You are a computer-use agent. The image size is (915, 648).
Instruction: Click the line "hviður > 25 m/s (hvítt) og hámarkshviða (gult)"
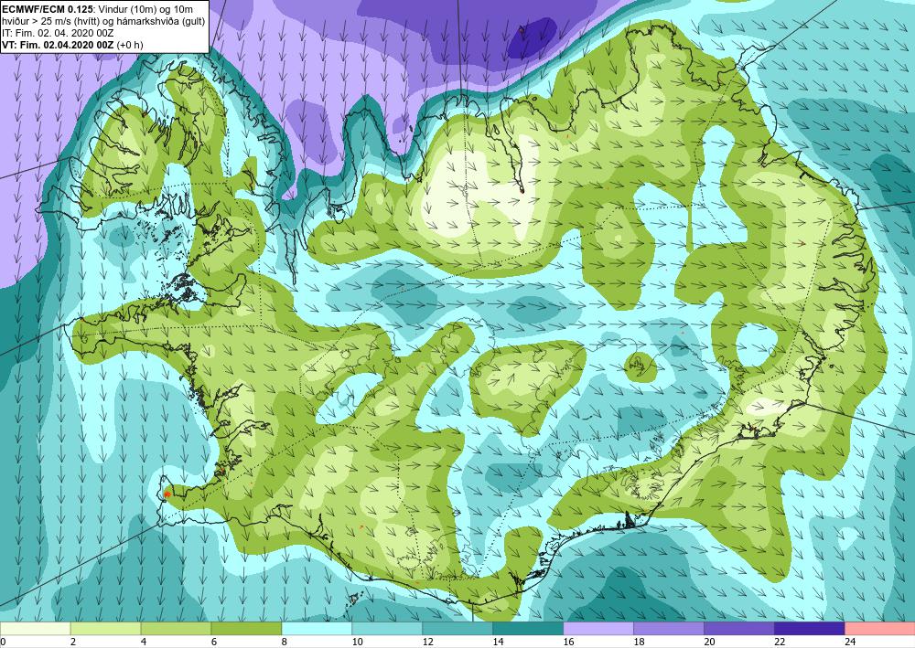[x=103, y=21]
